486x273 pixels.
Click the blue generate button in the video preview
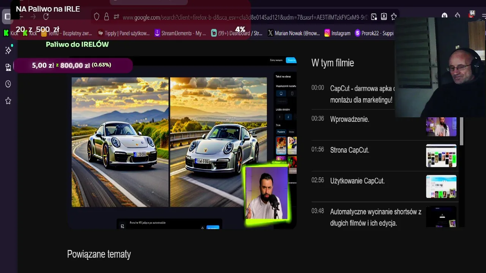click(213, 227)
